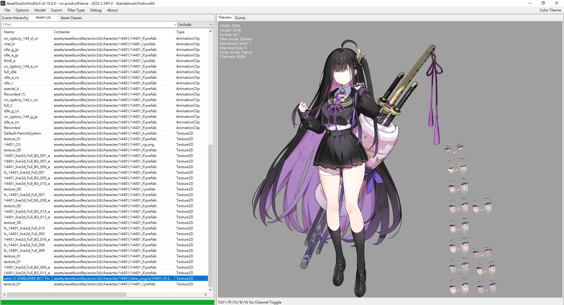Expand the Filter history dropdown arrow
Image resolution: width=564 pixels, height=305 pixels.
click(175, 25)
